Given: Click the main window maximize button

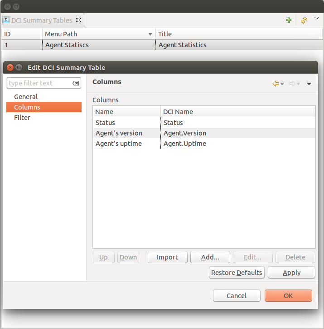Looking at the screenshot, I should point(16,7).
